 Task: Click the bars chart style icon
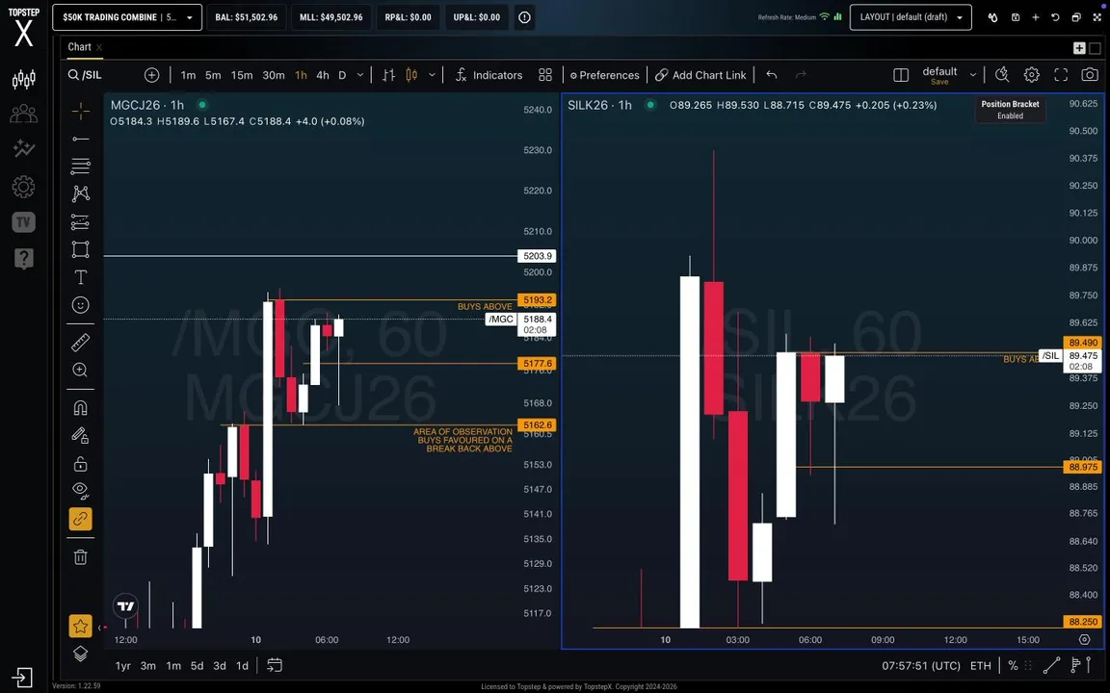[x=388, y=75]
